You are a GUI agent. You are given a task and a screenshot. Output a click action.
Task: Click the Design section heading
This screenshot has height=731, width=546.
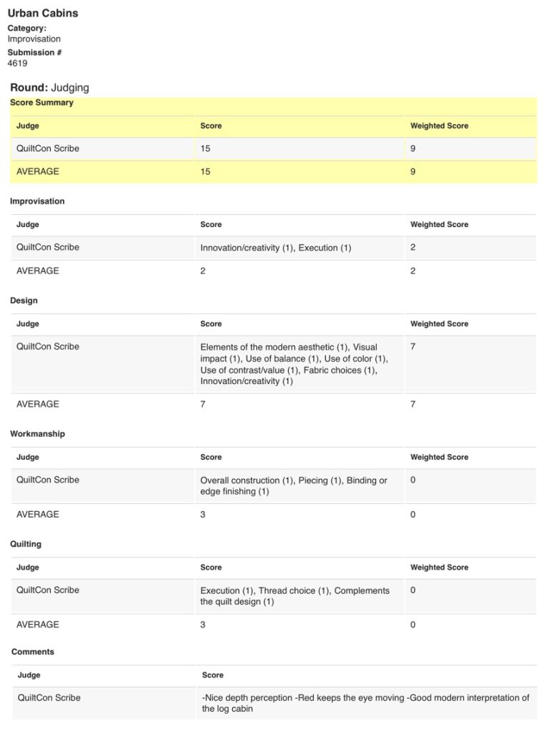[x=24, y=301]
